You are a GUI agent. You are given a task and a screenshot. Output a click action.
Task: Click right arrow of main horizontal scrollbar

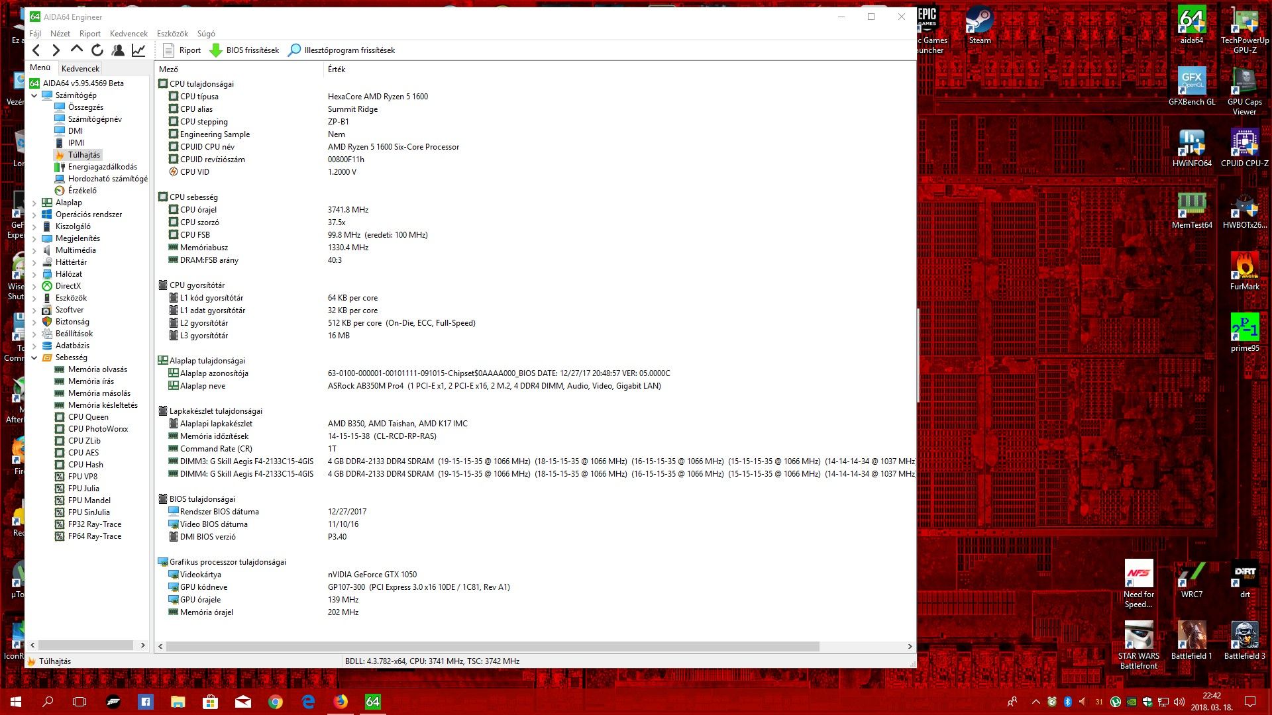click(x=910, y=646)
